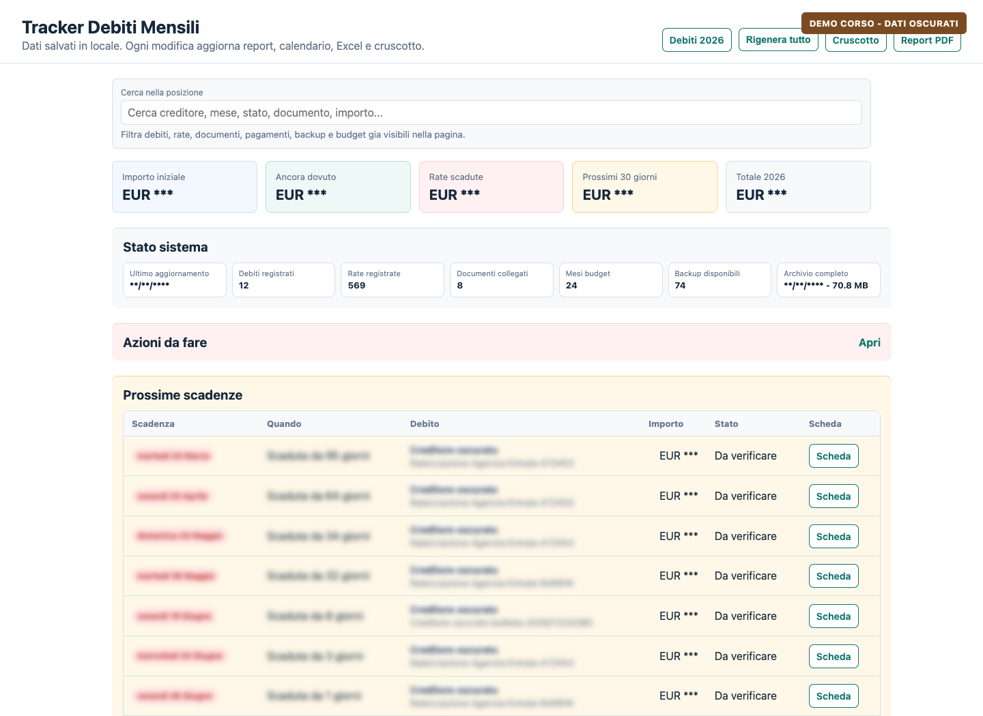Click the DEMO CORSO - DATI OSCURATI badge

point(883,23)
